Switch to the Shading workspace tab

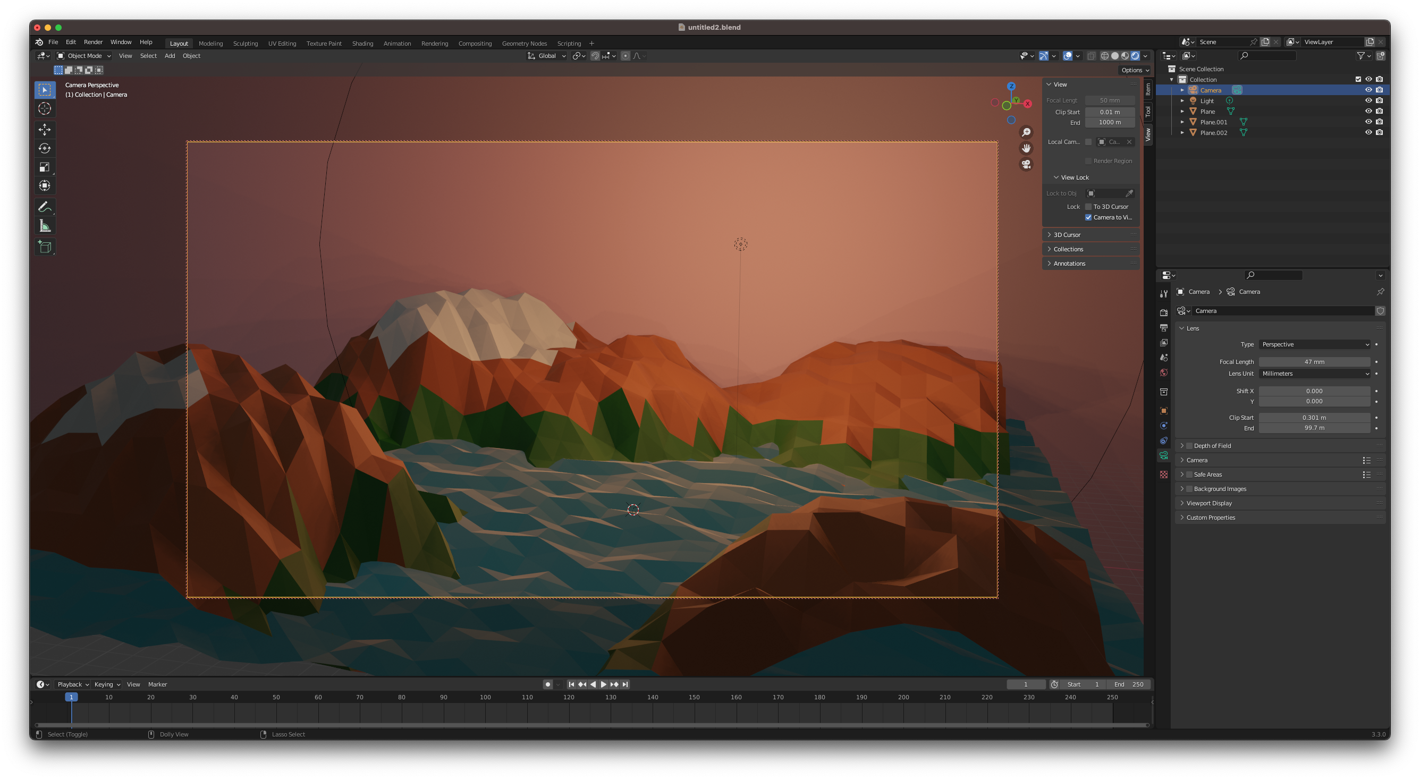click(x=362, y=44)
